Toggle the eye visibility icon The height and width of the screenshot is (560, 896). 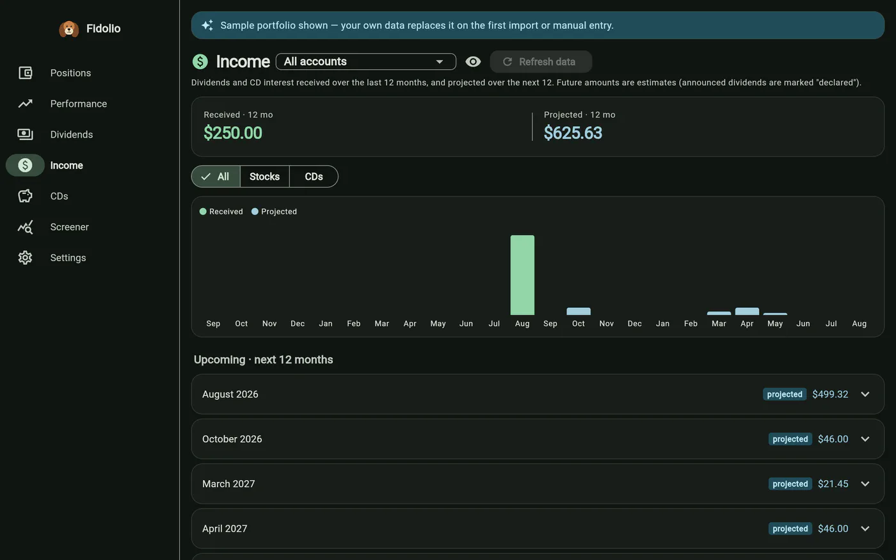473,61
